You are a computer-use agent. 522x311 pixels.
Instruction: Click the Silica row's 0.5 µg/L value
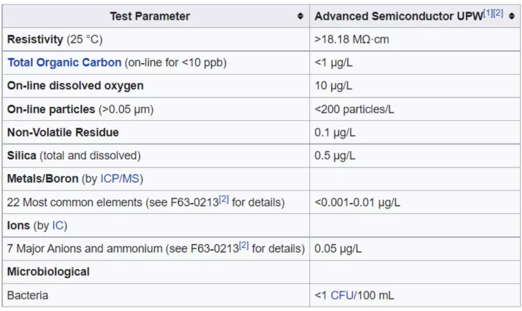click(335, 156)
